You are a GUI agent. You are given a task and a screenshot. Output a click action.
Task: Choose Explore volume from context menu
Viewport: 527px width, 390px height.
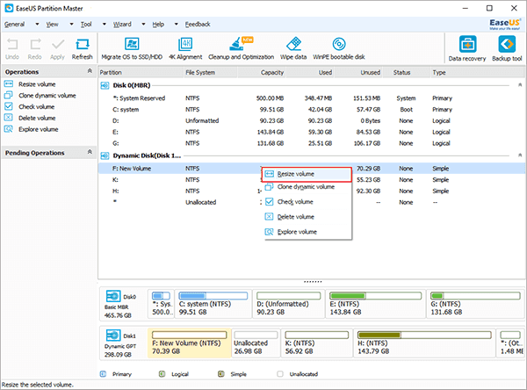tap(307, 232)
